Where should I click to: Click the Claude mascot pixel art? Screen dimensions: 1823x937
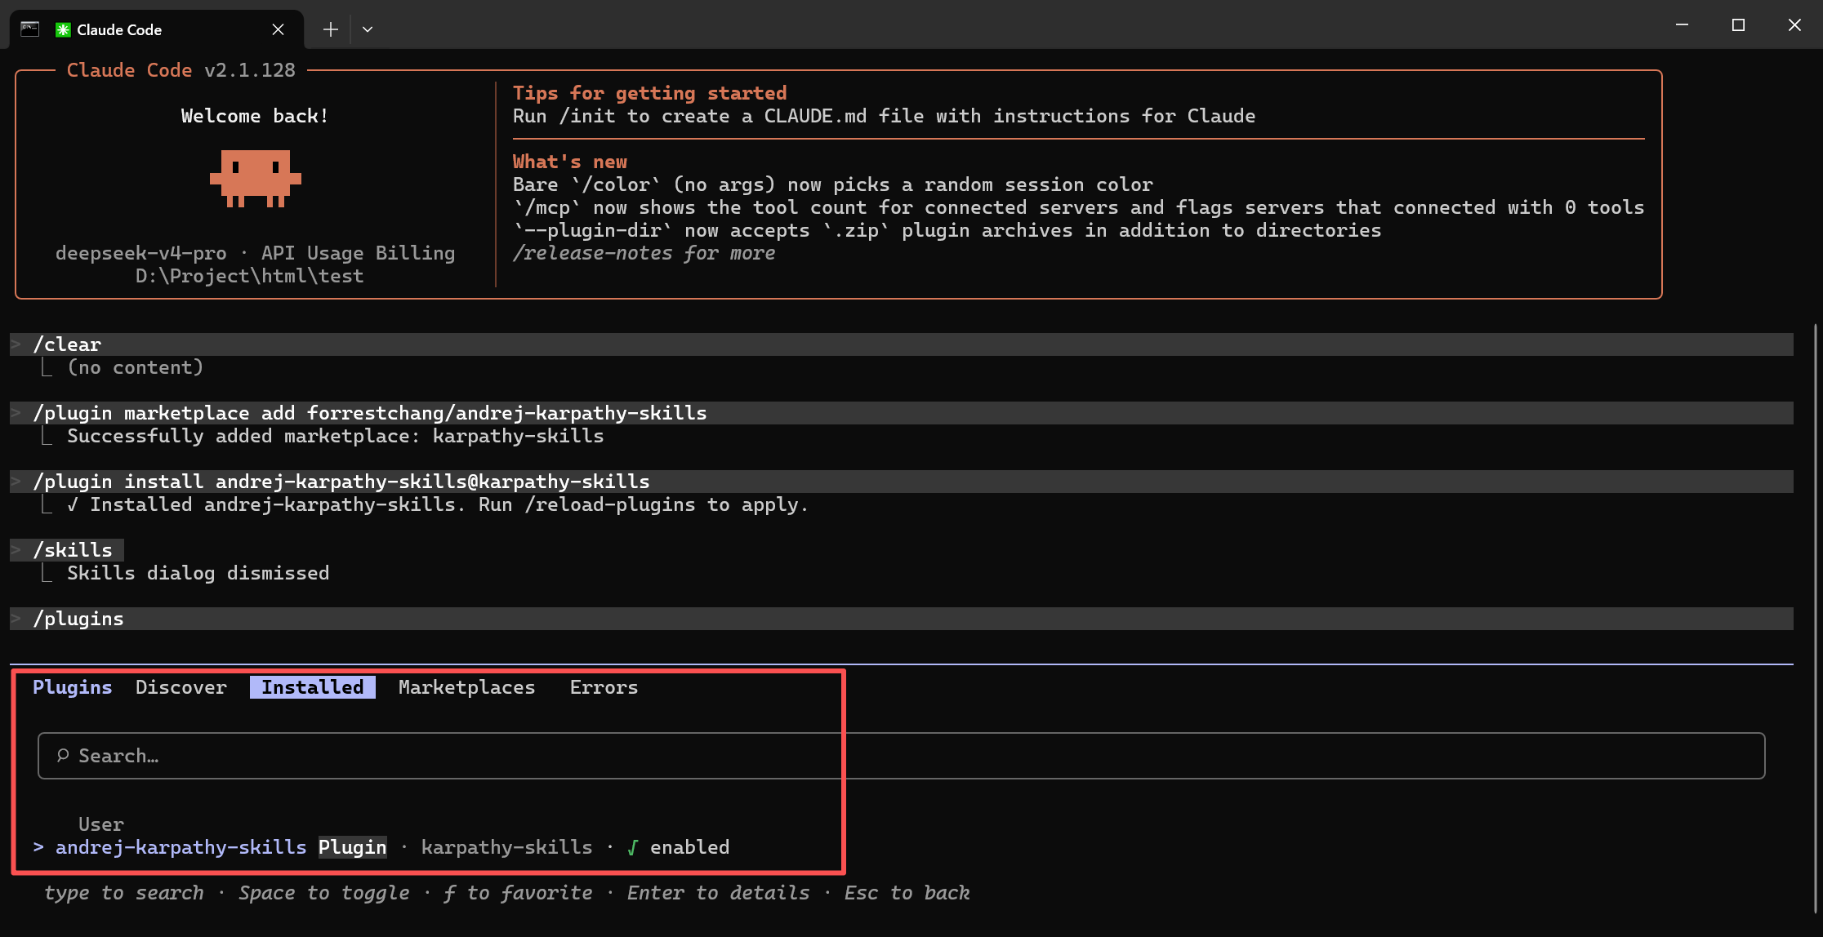256,178
